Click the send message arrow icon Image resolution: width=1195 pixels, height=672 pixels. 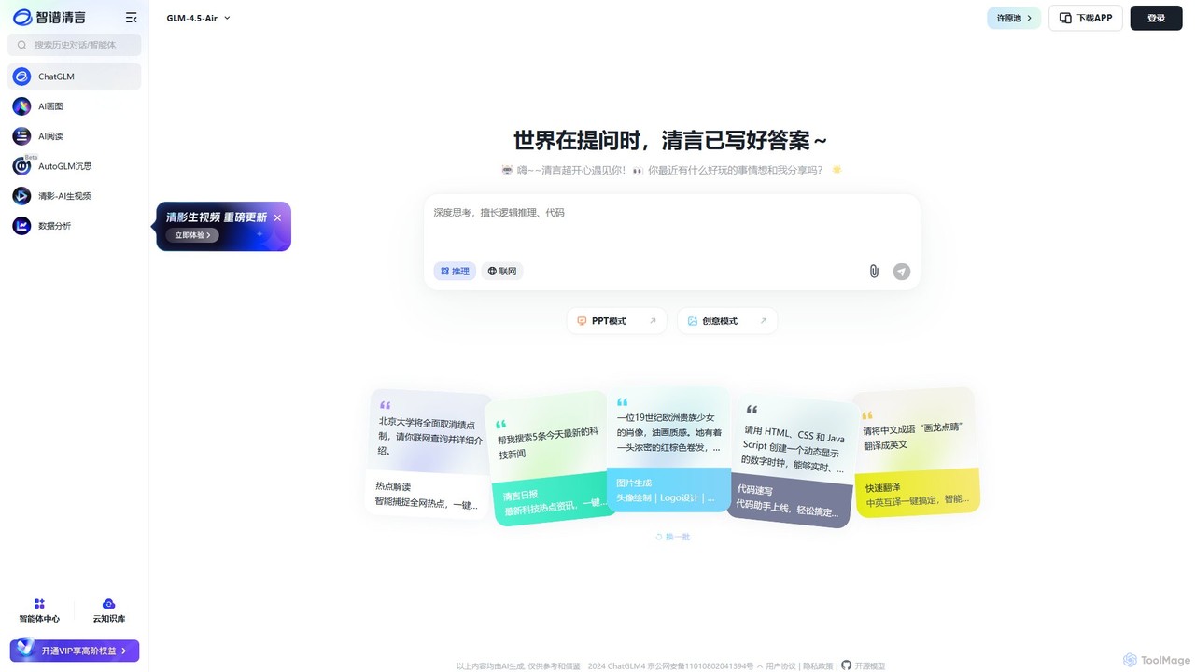pyautogui.click(x=901, y=272)
